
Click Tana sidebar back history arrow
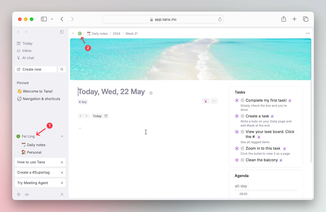(x=19, y=32)
